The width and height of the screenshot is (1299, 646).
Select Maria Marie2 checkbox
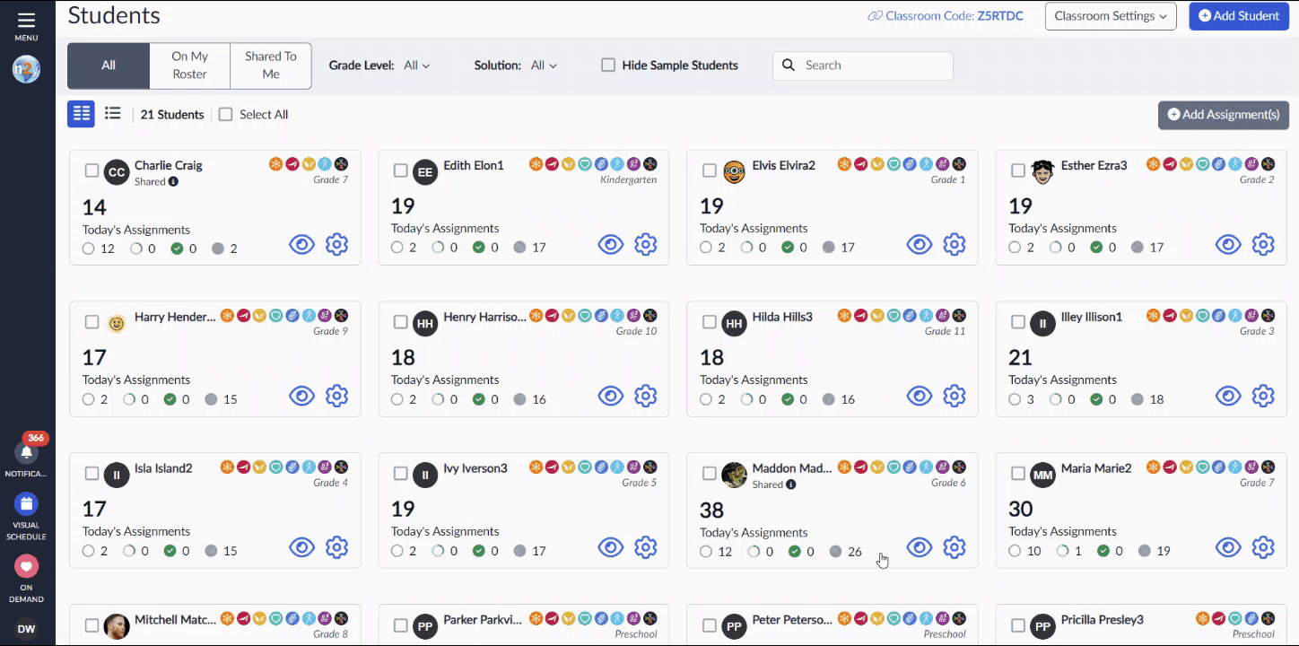tap(1018, 474)
